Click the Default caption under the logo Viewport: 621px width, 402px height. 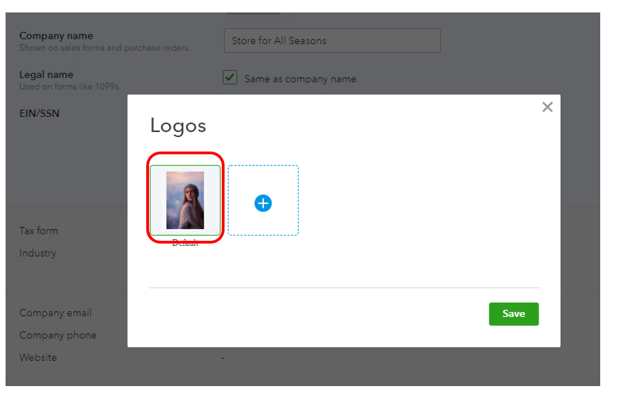185,243
